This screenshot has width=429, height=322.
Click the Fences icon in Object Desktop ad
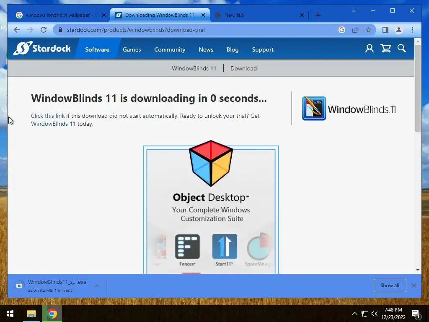point(187,247)
